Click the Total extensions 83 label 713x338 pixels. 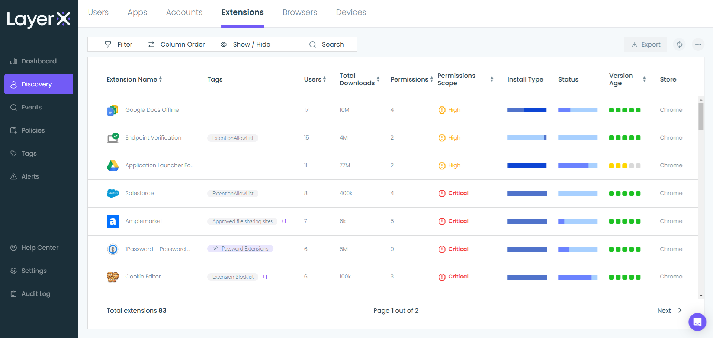(137, 310)
